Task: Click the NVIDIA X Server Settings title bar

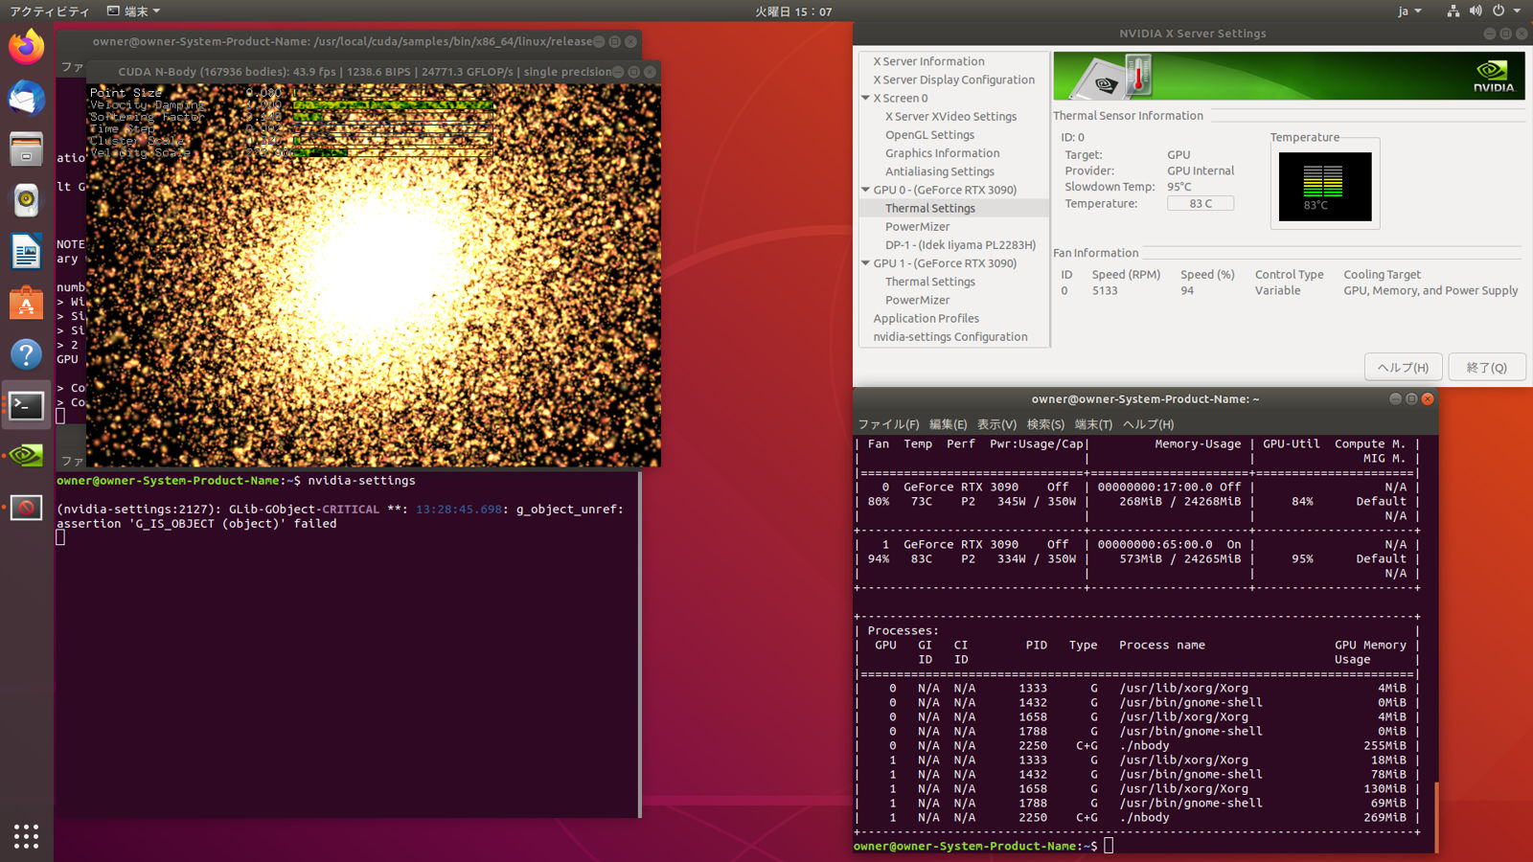Action: pyautogui.click(x=1192, y=34)
